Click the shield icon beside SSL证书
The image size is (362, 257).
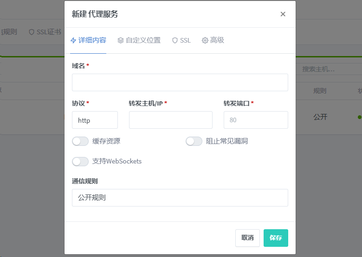[x=32, y=32]
